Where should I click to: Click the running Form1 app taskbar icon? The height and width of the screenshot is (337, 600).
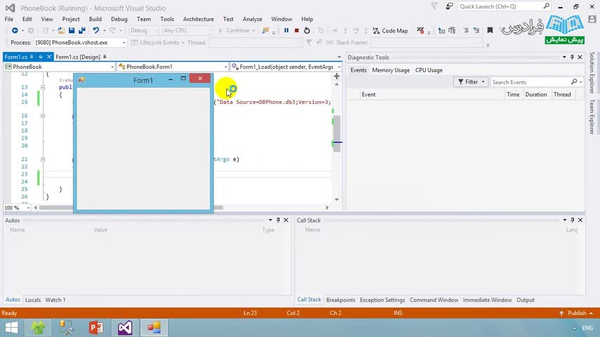click(x=154, y=328)
